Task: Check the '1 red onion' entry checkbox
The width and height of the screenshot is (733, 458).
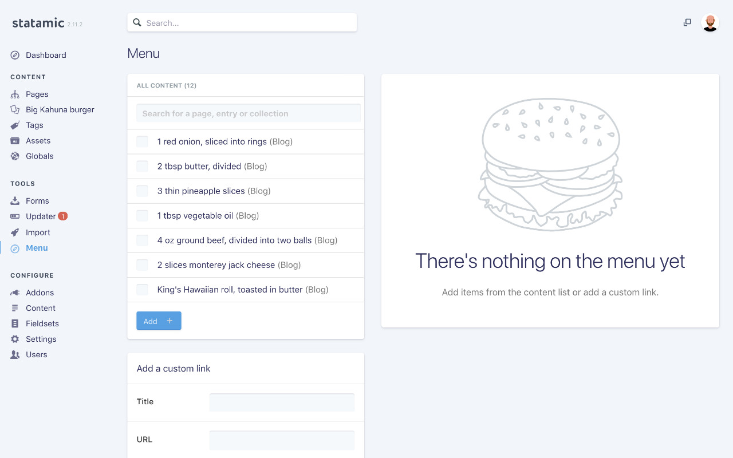Action: (x=142, y=141)
